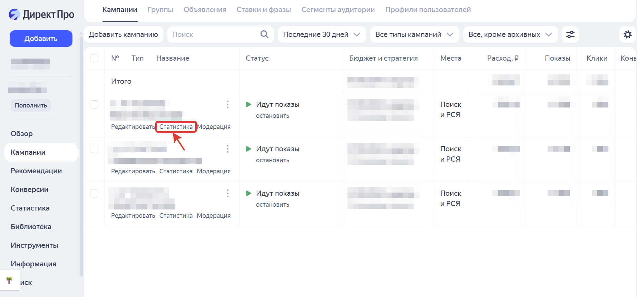Expand the Все типы кампаний dropdown
This screenshot has height=297, width=637.
(414, 34)
